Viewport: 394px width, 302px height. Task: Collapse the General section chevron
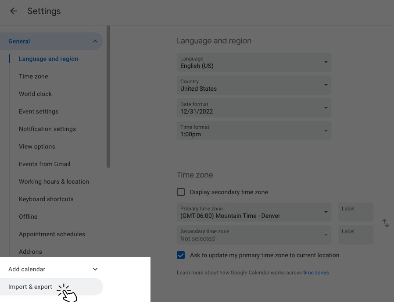tap(95, 41)
